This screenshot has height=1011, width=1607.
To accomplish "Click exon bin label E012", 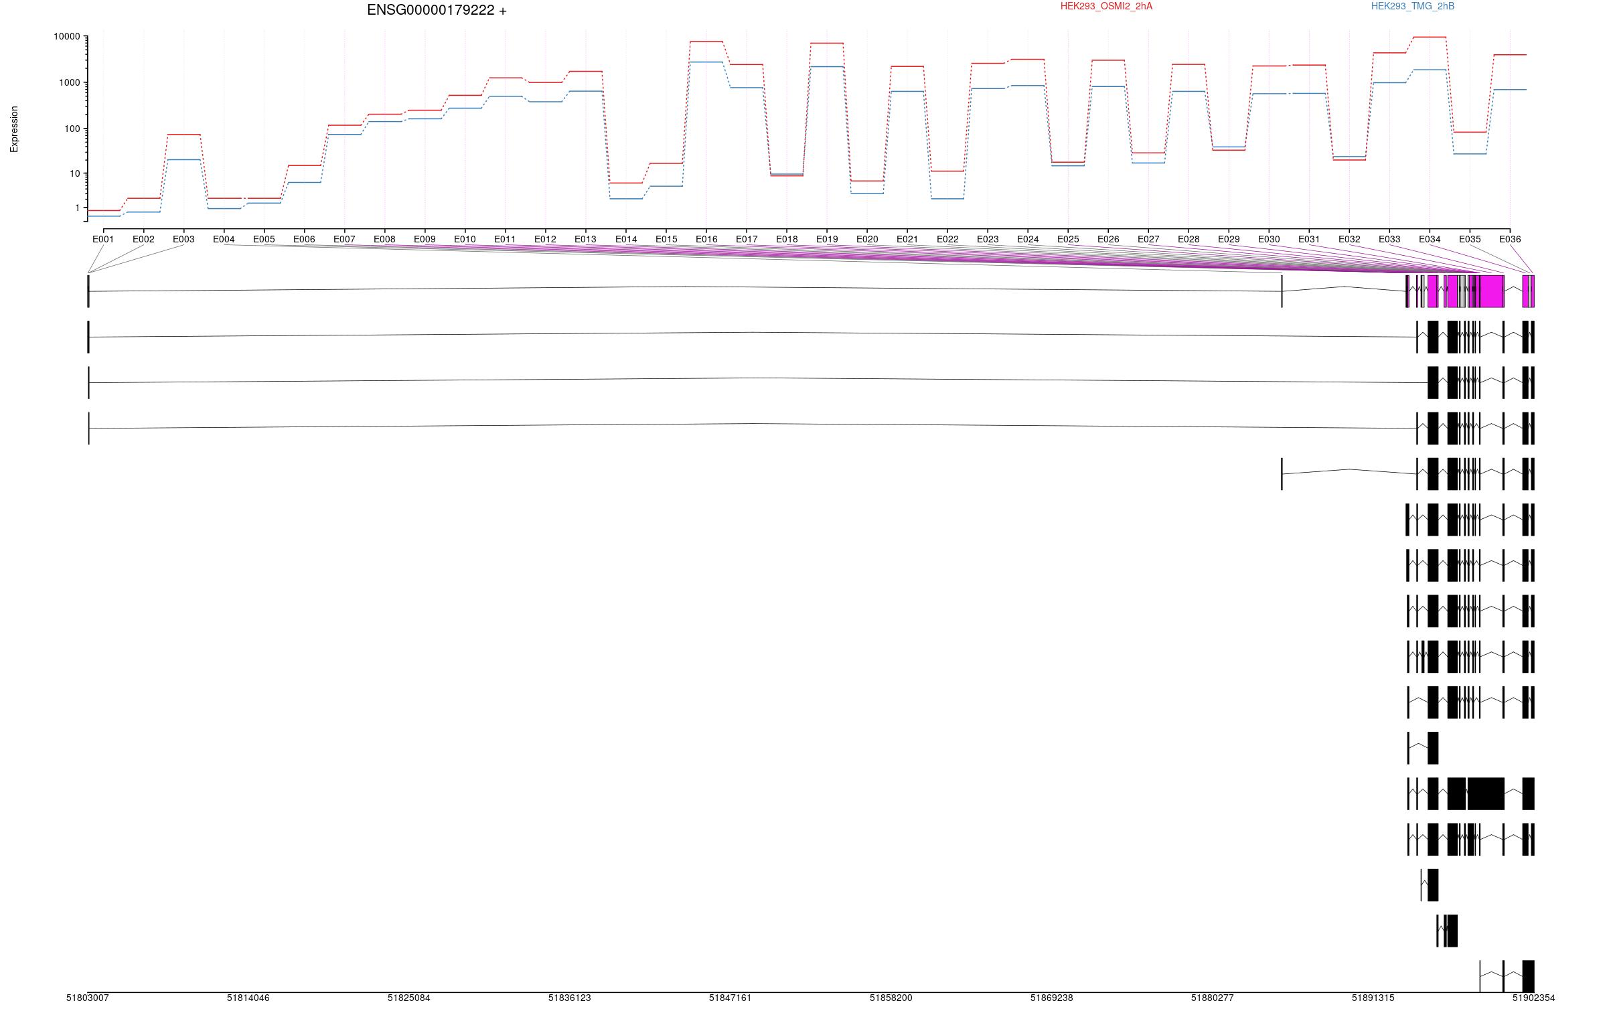I will pyautogui.click(x=545, y=239).
